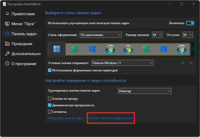This screenshot has height=137, width=200.
Task: Open the Значки области уведомлений link
Action: [110, 118]
